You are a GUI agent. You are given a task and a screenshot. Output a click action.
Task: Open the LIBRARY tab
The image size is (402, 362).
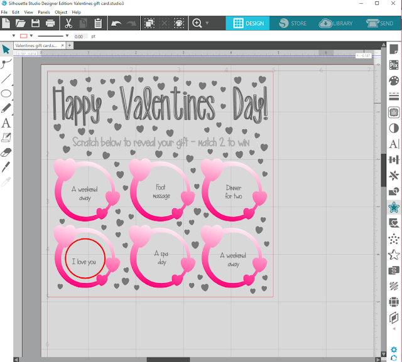point(335,23)
